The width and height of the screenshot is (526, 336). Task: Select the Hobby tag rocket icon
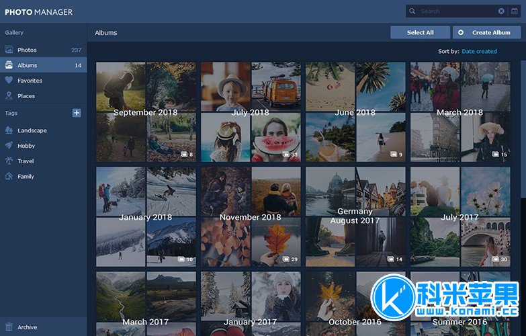point(9,146)
